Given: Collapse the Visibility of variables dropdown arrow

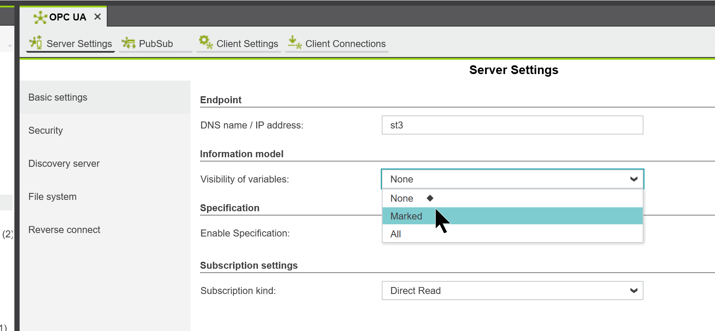Looking at the screenshot, I should pos(634,179).
